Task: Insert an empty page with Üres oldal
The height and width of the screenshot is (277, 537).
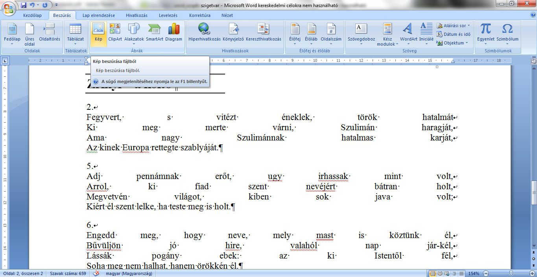Action: point(30,34)
